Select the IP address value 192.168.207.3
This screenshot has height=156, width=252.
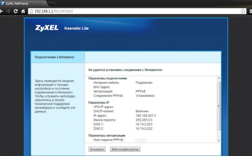point(146,116)
